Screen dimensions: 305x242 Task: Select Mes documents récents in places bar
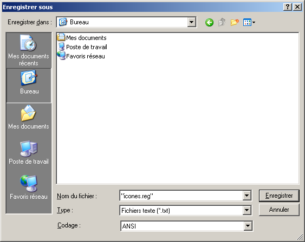[29, 50]
